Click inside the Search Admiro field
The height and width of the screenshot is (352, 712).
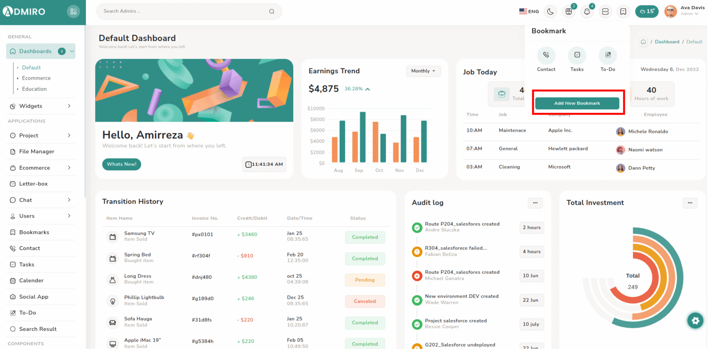[x=183, y=11]
